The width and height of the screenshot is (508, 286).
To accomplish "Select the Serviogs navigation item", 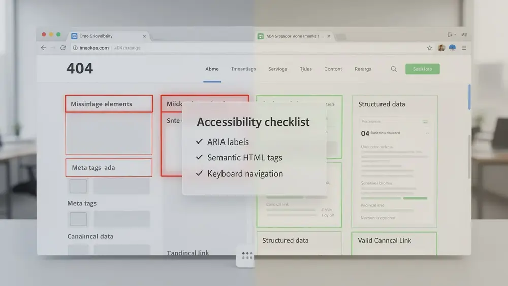I will point(278,69).
